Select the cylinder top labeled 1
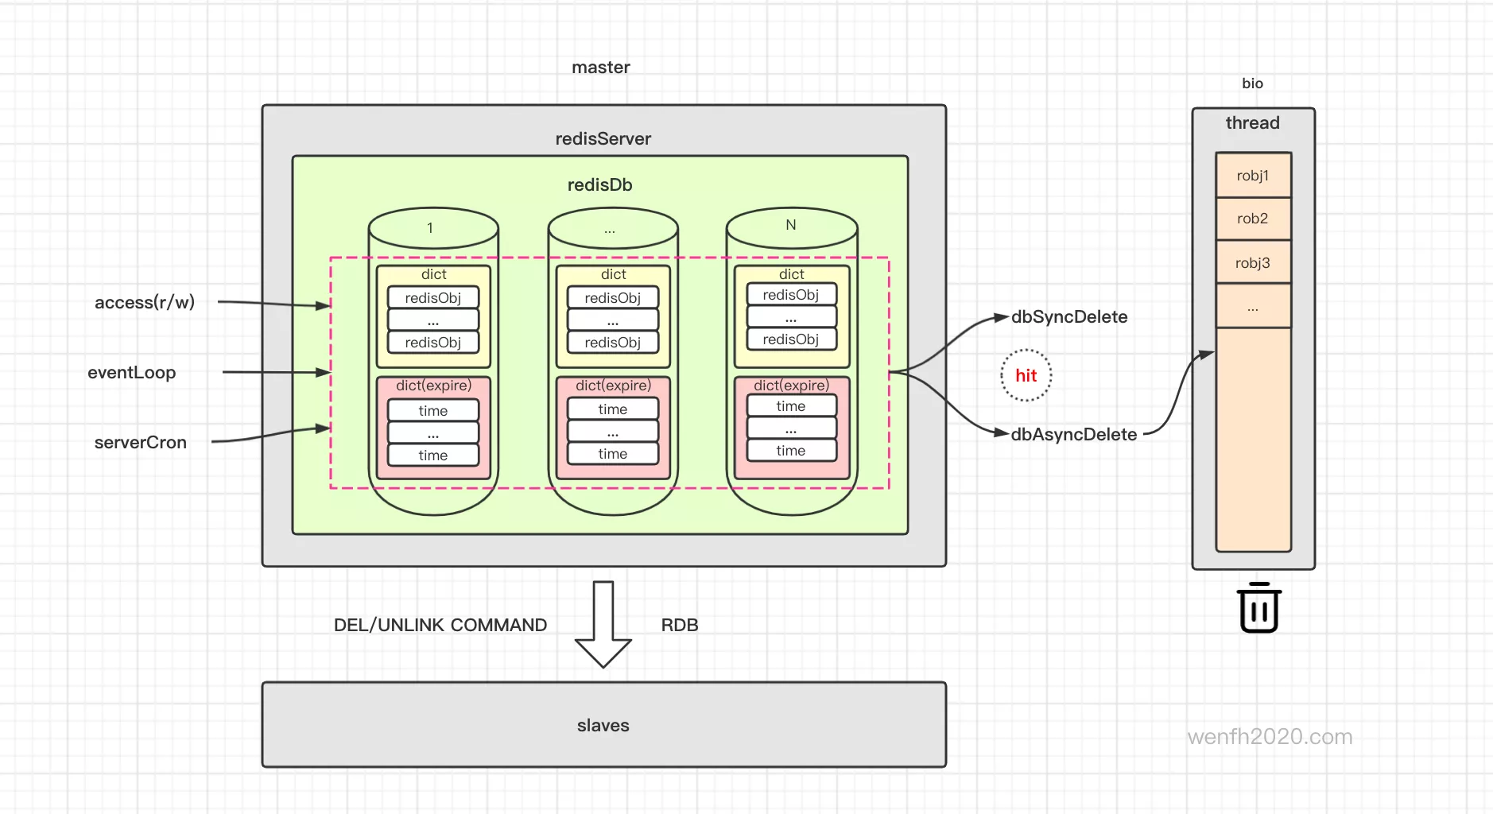Screen dimensions: 1493x814 433,228
